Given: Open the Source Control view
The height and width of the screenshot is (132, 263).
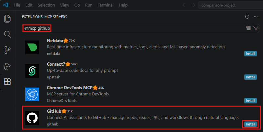Looking at the screenshot, I should click(x=8, y=50).
